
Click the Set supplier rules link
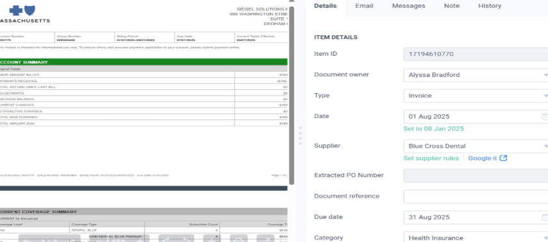coord(431,159)
